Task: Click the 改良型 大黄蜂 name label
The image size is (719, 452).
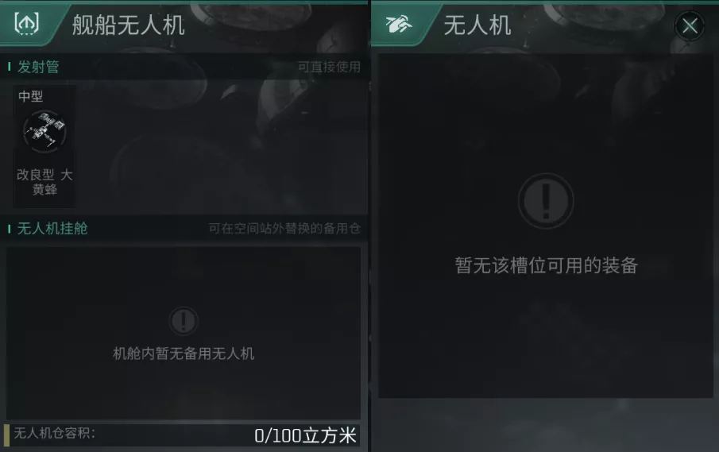Action: [x=45, y=182]
